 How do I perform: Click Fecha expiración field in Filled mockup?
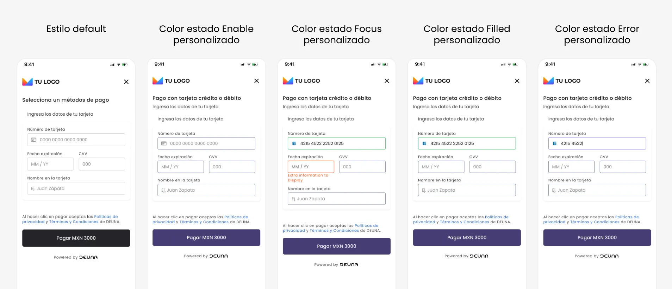tap(441, 167)
